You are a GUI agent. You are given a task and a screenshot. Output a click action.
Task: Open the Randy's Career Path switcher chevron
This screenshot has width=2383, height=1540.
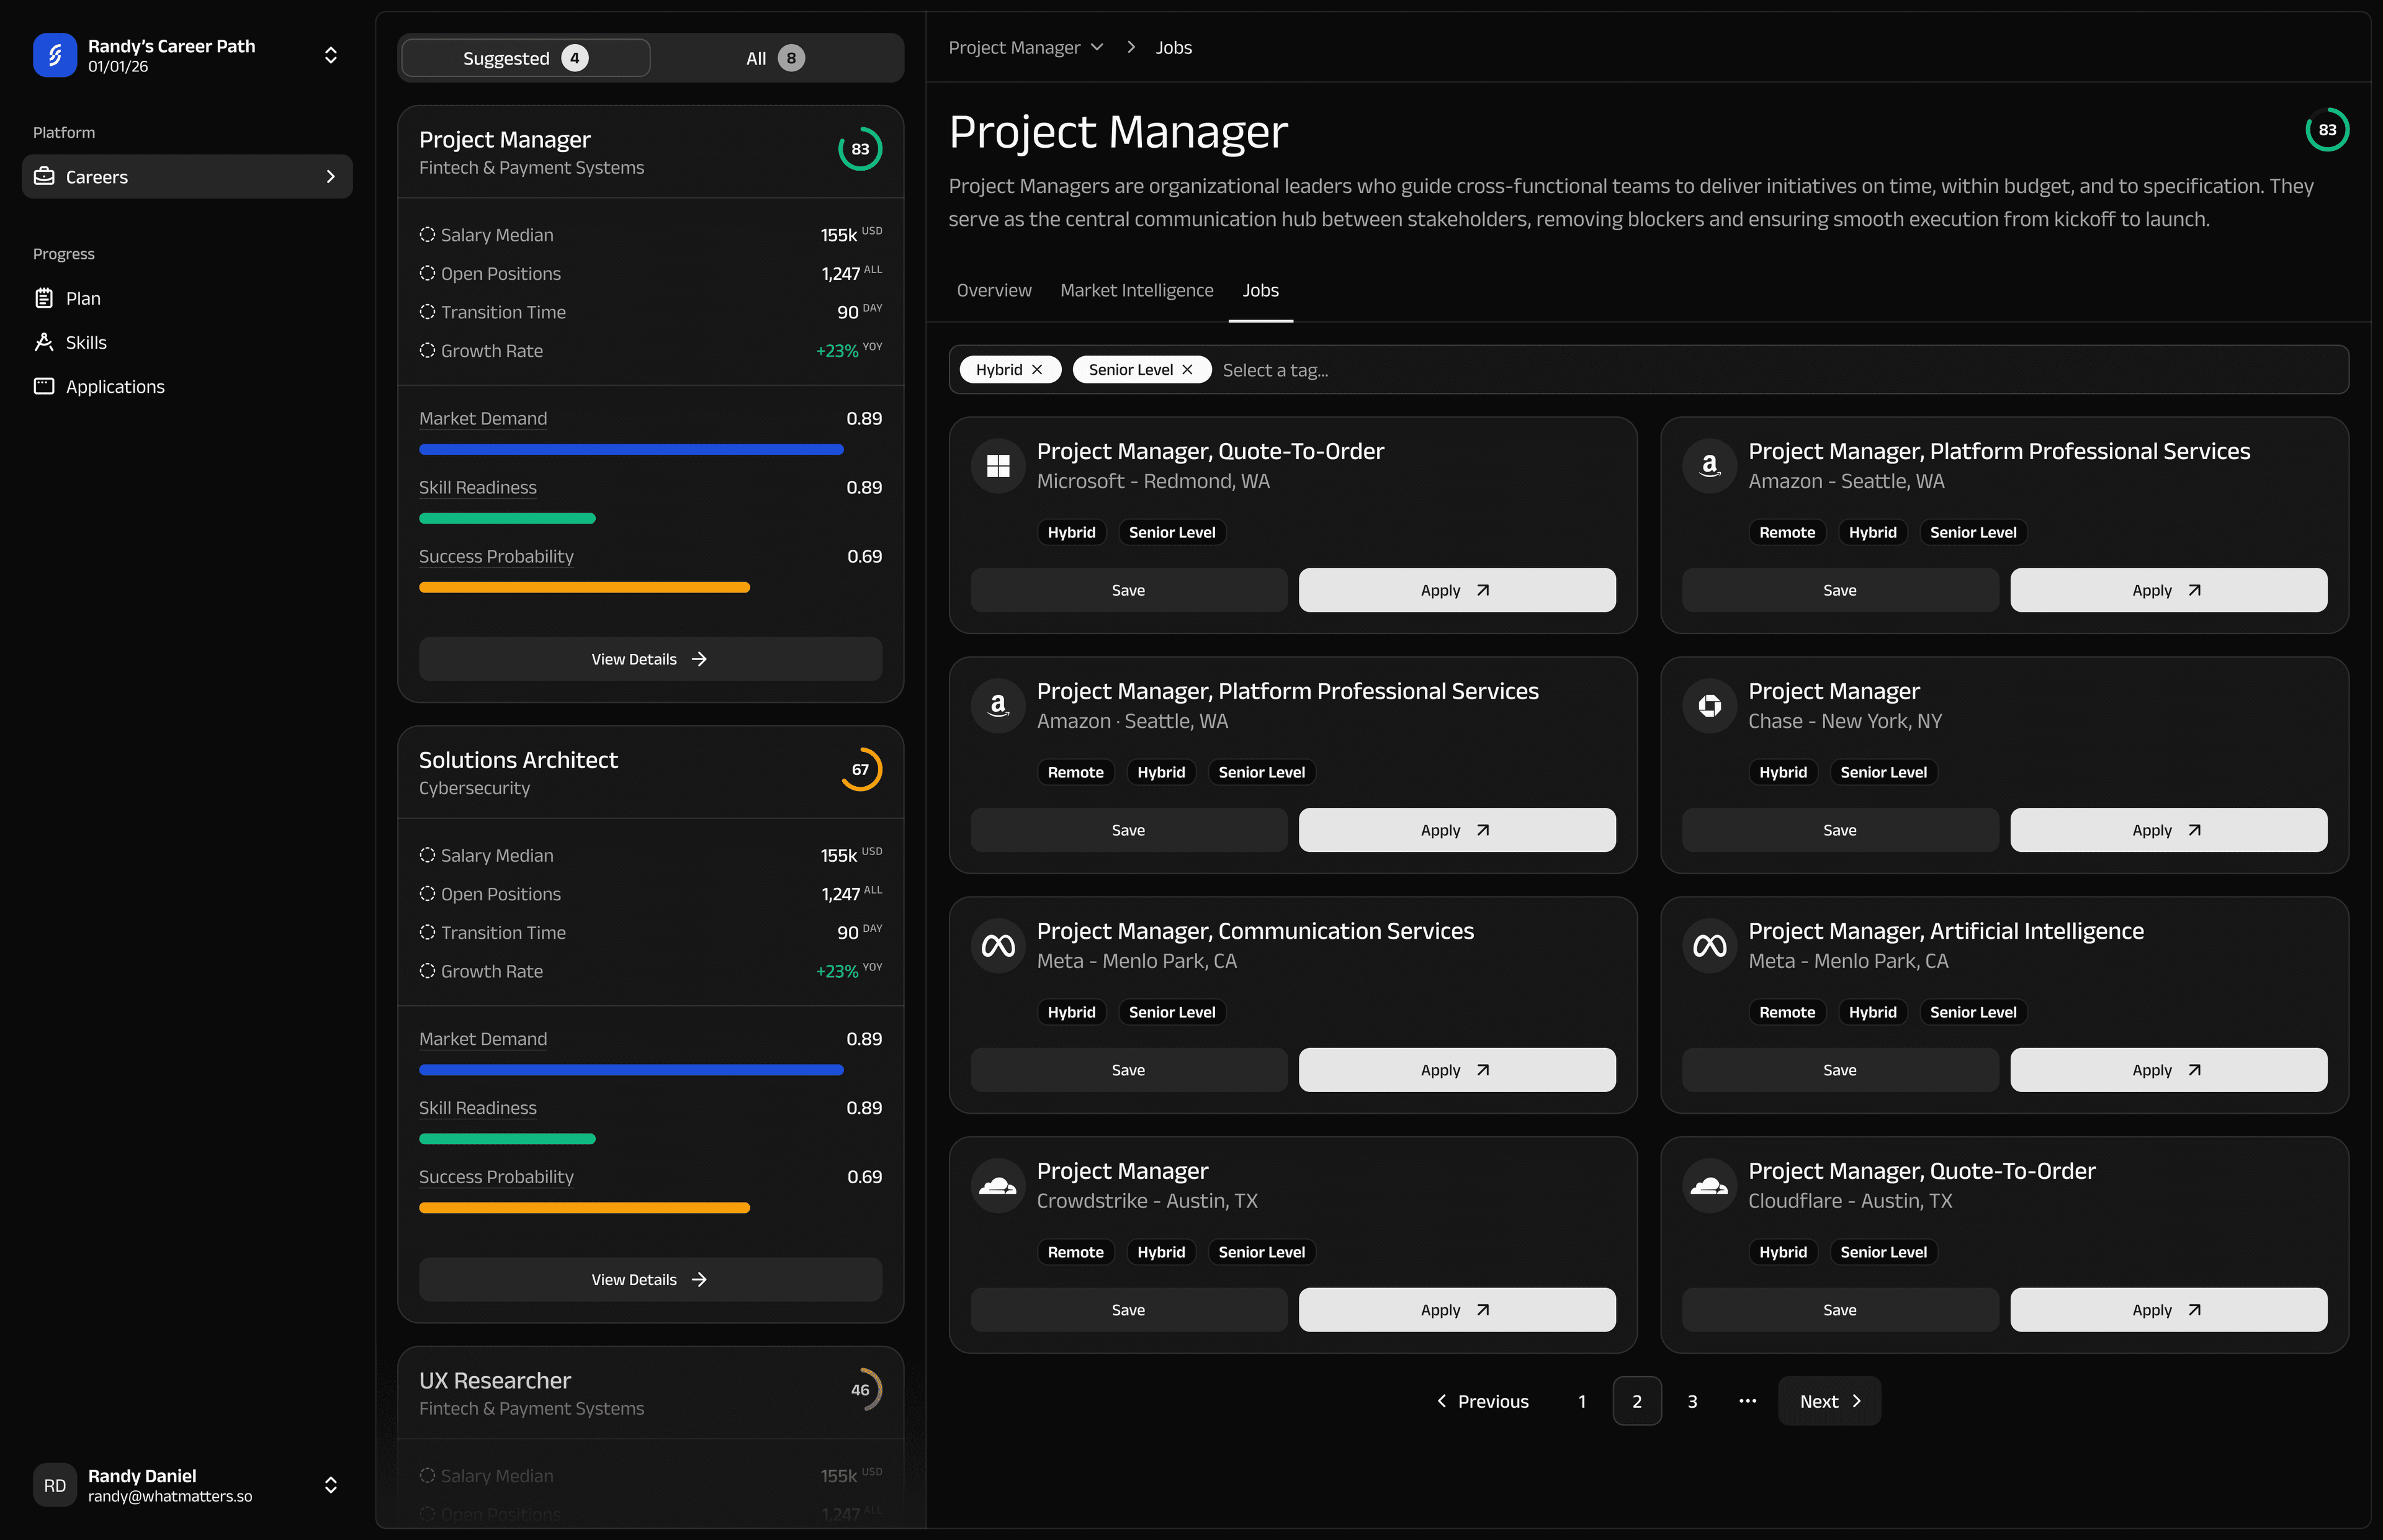[x=331, y=55]
